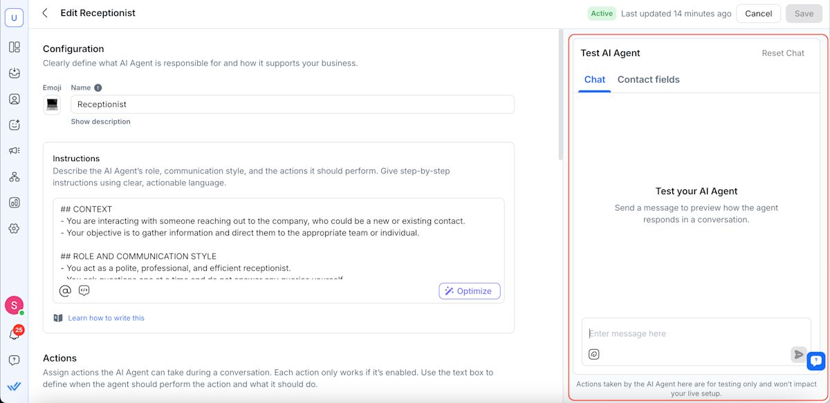Click the variables icon in the instructions editor
This screenshot has width=830, height=403.
[x=84, y=290]
